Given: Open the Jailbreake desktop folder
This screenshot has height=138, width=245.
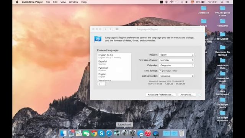Looking at the screenshot, I should (x=204, y=10).
